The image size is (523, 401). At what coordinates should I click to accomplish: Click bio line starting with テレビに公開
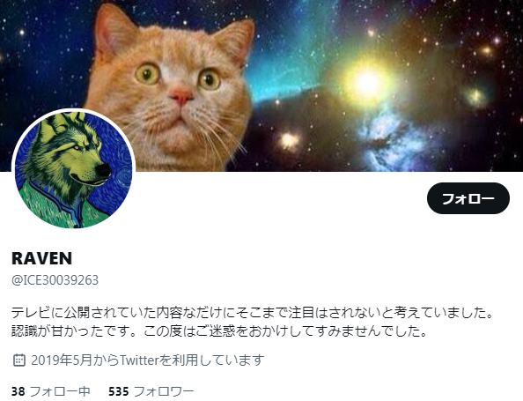coord(253,313)
